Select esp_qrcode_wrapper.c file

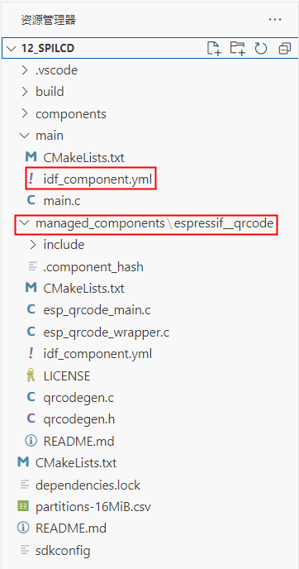pos(107,332)
